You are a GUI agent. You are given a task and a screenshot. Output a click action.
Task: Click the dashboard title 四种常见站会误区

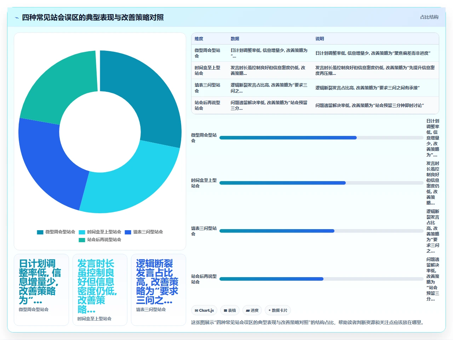click(93, 18)
